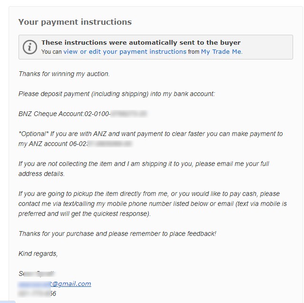Click the paragraph about pickup or paying cash
This screenshot has height=303, width=304.
[152, 204]
